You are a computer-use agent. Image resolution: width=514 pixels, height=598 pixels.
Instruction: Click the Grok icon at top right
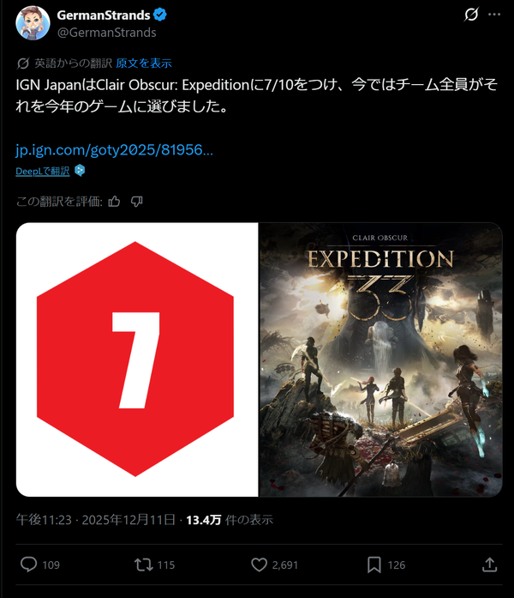click(471, 15)
